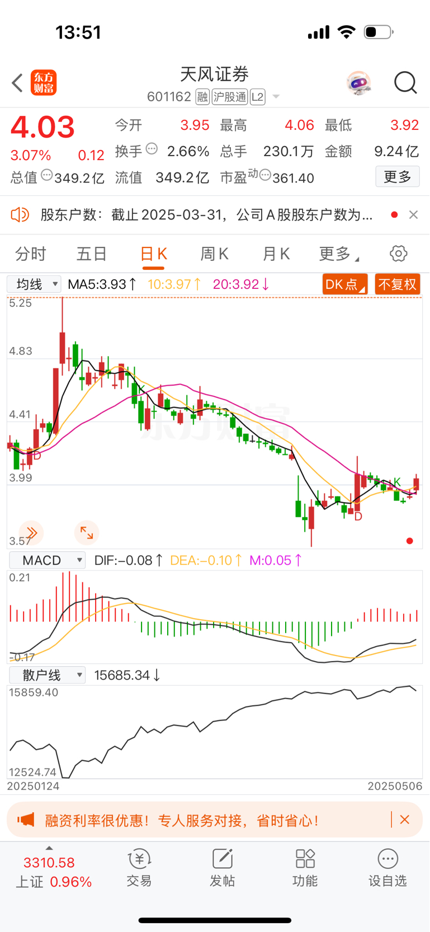Tap the DIF:-0.08 readout
Viewport: 430px width, 932px height.
(129, 560)
